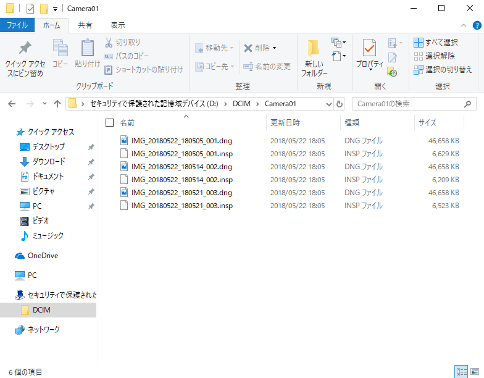
Task: Open the address bar history dropdown
Action: pyautogui.click(x=328, y=104)
